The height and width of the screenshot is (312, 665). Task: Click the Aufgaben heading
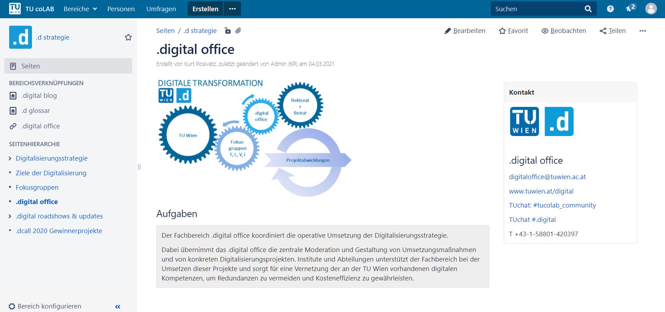[x=177, y=213]
